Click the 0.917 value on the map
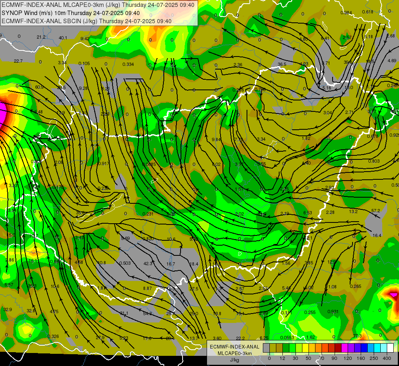Image resolution: width=399 pixels, height=366 pixels. pyautogui.click(x=104, y=163)
